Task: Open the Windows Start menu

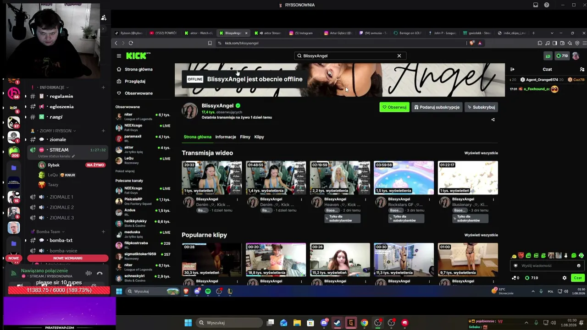Action: point(188,323)
